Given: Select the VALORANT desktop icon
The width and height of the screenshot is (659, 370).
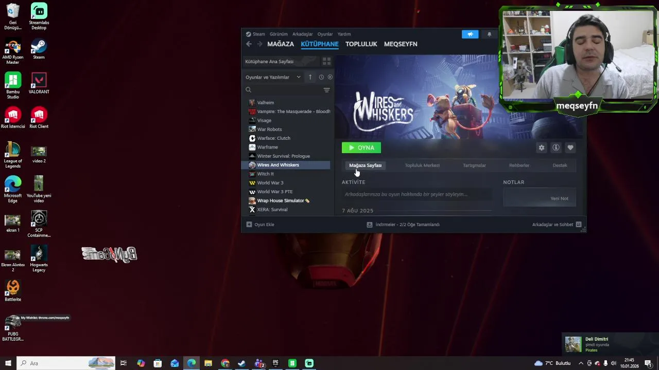Looking at the screenshot, I should (x=39, y=84).
